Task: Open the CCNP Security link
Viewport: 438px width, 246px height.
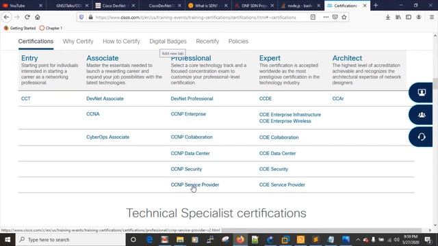Action: tap(186, 169)
